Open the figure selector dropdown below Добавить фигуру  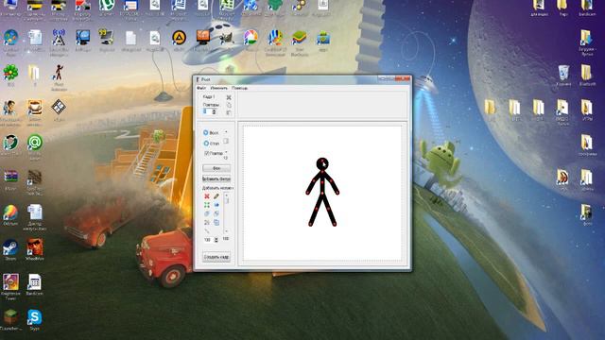pos(218,188)
